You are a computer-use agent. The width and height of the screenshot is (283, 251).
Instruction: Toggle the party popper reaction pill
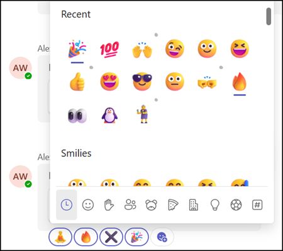[136, 237]
